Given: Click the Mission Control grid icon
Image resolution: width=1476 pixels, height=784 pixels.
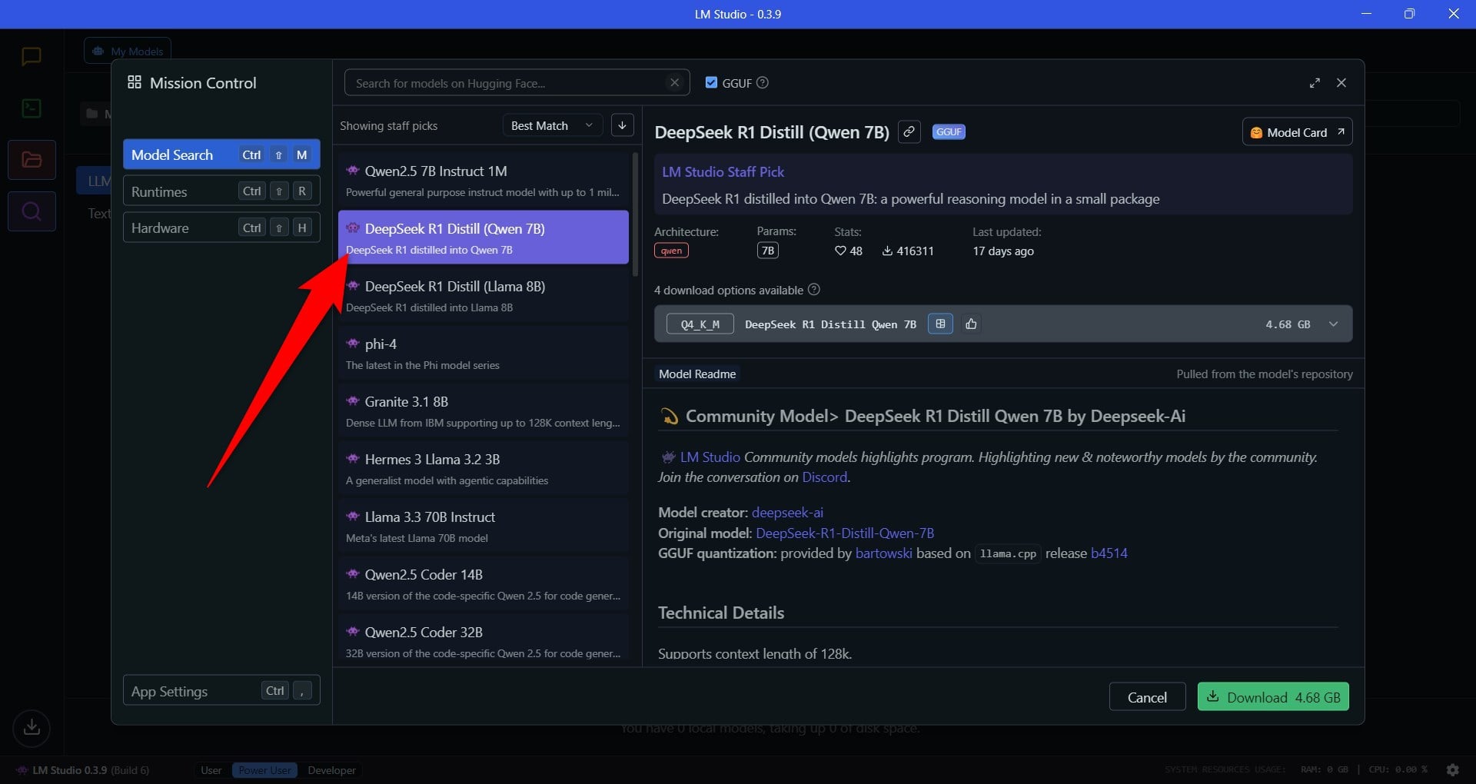Looking at the screenshot, I should coord(135,82).
